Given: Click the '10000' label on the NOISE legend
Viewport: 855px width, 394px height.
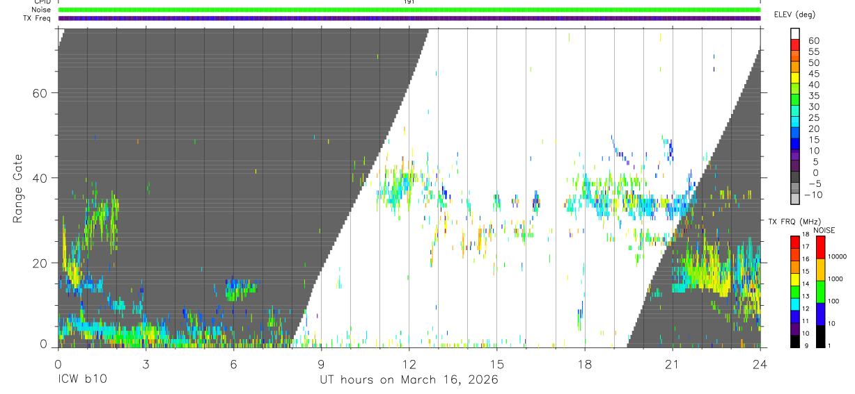Looking at the screenshot, I should 837,256.
